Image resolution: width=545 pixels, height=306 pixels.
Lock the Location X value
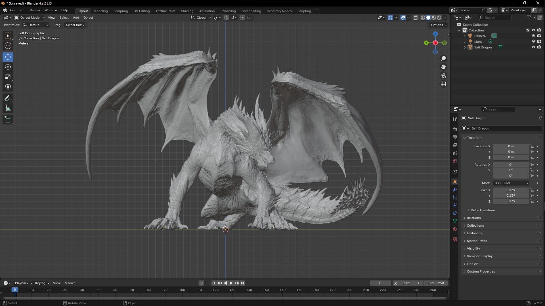point(532,146)
